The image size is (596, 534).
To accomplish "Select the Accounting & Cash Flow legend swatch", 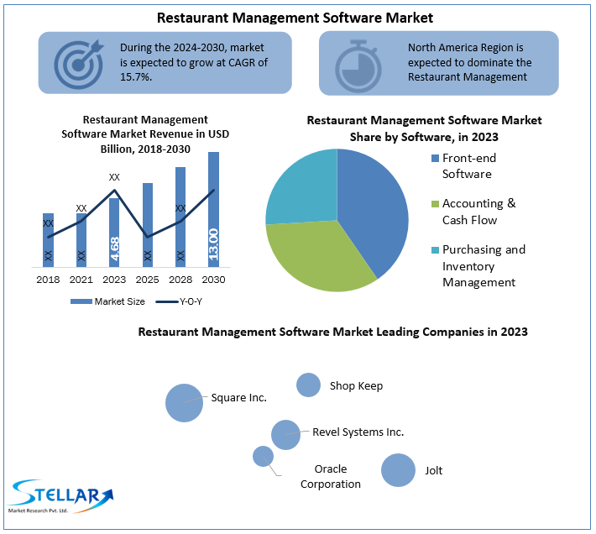I will 435,204.
